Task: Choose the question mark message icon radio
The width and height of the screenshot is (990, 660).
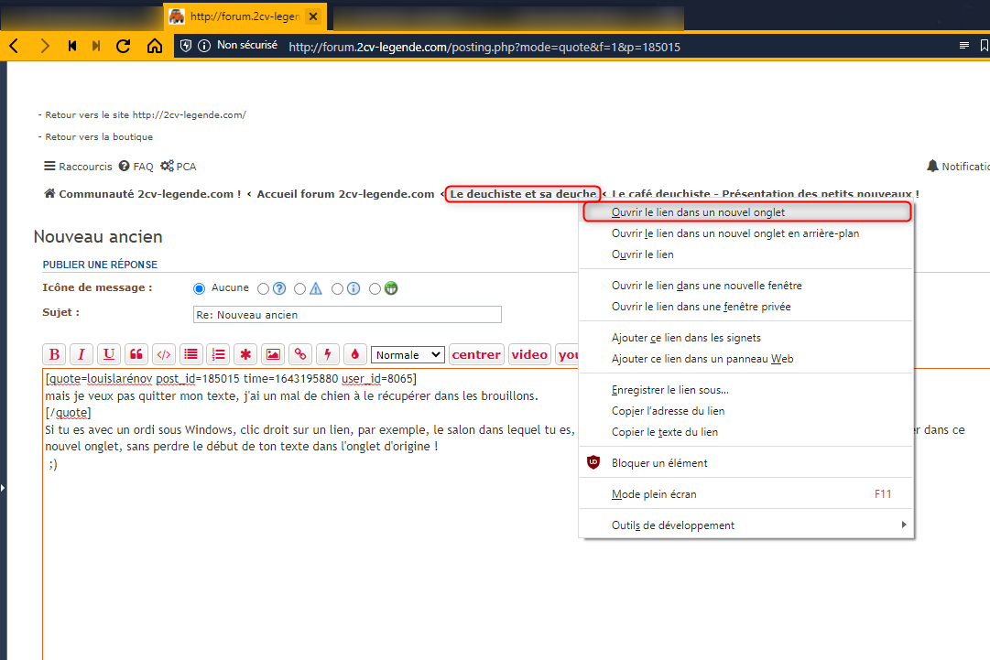Action: tap(264, 289)
